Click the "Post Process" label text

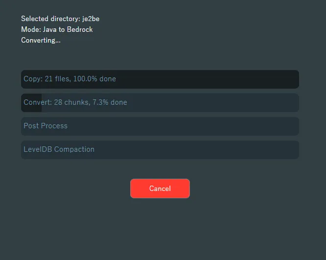tap(46, 126)
